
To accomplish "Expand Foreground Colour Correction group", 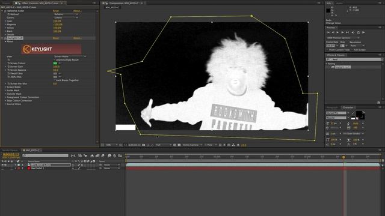I will point(5,97).
